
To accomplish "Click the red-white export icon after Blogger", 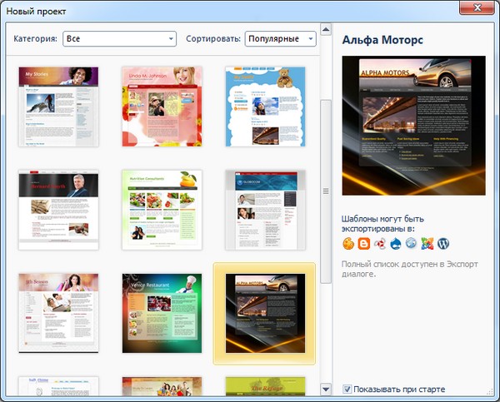I will [379, 243].
